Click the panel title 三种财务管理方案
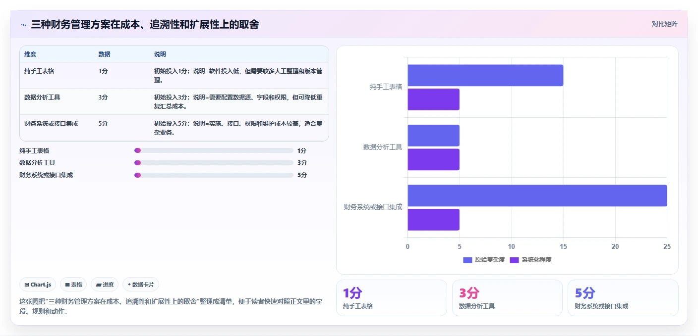The height and width of the screenshot is (336, 698). pos(145,25)
